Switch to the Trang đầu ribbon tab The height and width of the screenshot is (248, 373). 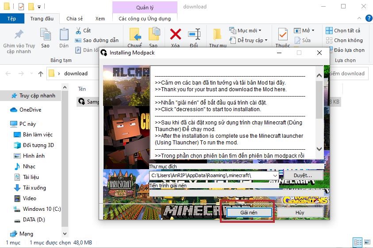tap(42, 19)
